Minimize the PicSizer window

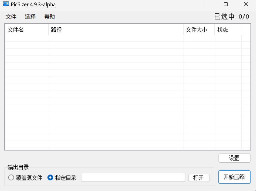[x=205, y=4]
